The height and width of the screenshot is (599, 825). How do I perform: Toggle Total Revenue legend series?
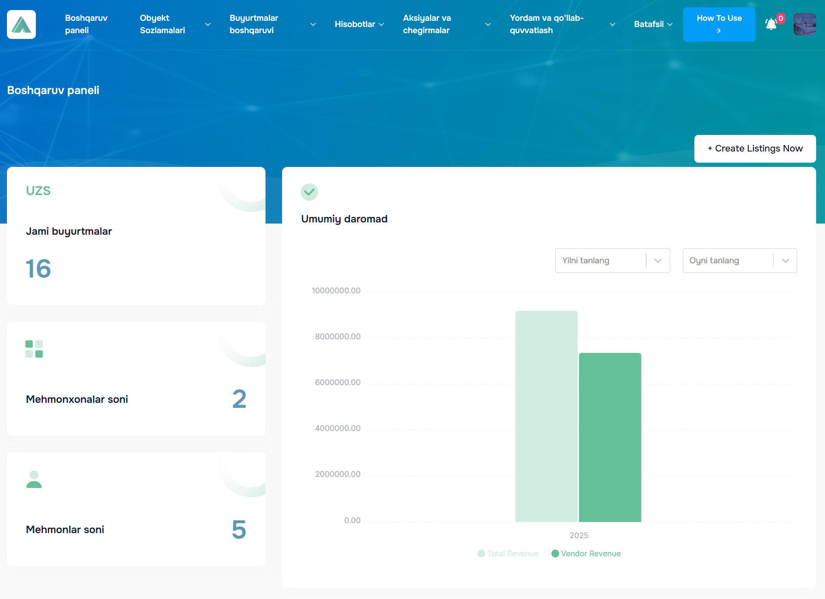click(x=508, y=554)
